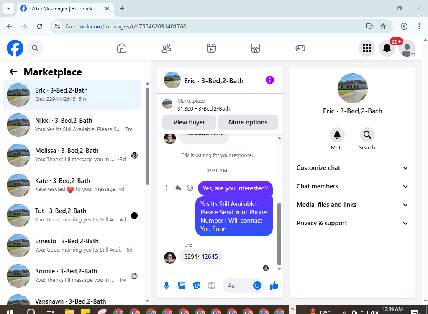Expand Media, files and links section
The width and height of the screenshot is (428, 314).
click(352, 205)
